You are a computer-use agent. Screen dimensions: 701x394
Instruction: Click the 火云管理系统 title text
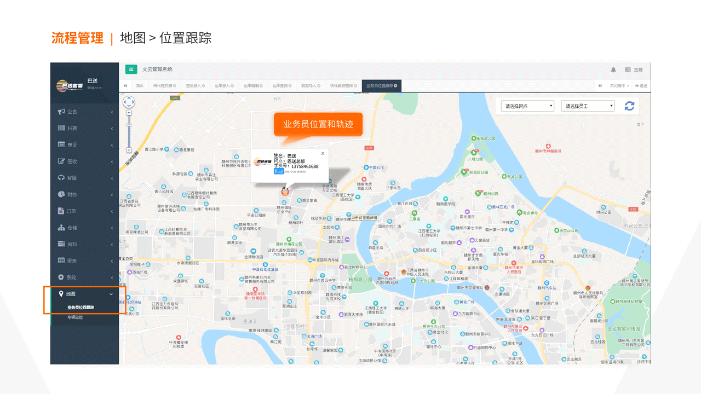pos(157,69)
